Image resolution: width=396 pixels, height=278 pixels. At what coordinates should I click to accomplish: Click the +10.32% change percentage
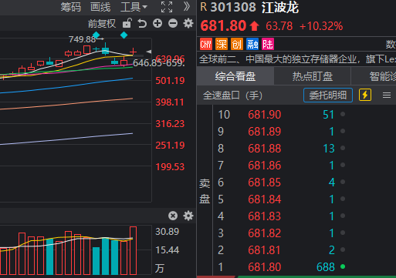321,26
